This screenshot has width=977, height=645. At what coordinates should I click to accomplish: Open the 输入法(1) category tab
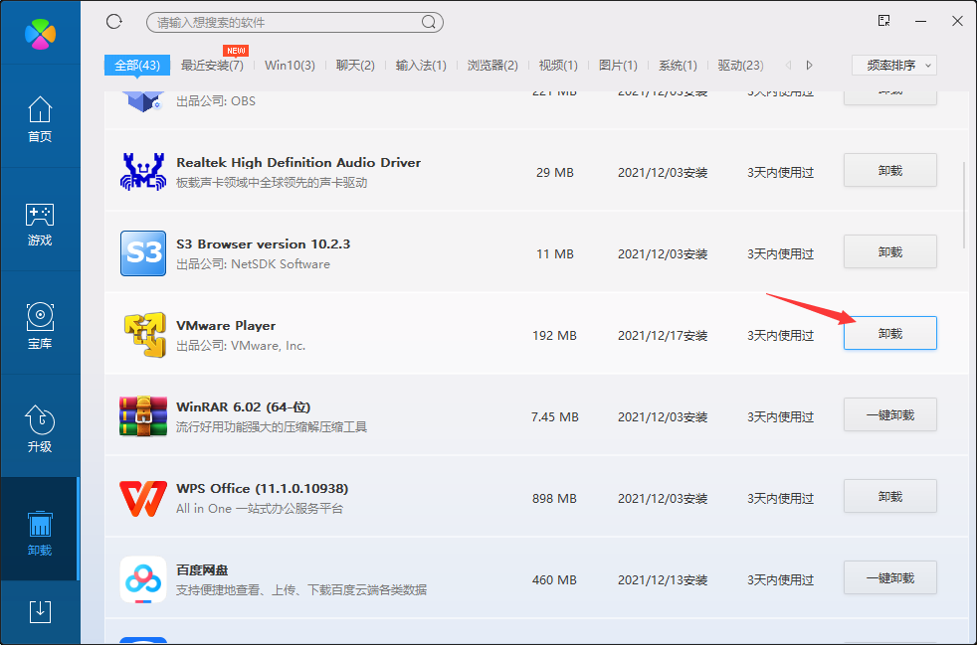(x=421, y=65)
